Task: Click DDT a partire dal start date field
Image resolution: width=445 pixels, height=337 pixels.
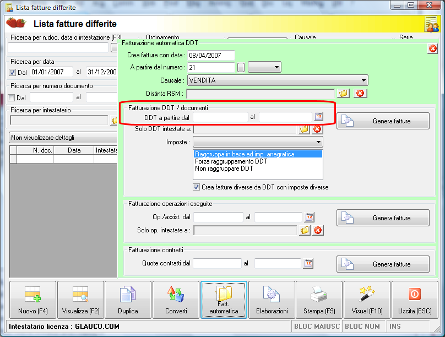Action: click(220, 117)
